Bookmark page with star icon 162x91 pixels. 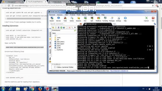(153, 6)
